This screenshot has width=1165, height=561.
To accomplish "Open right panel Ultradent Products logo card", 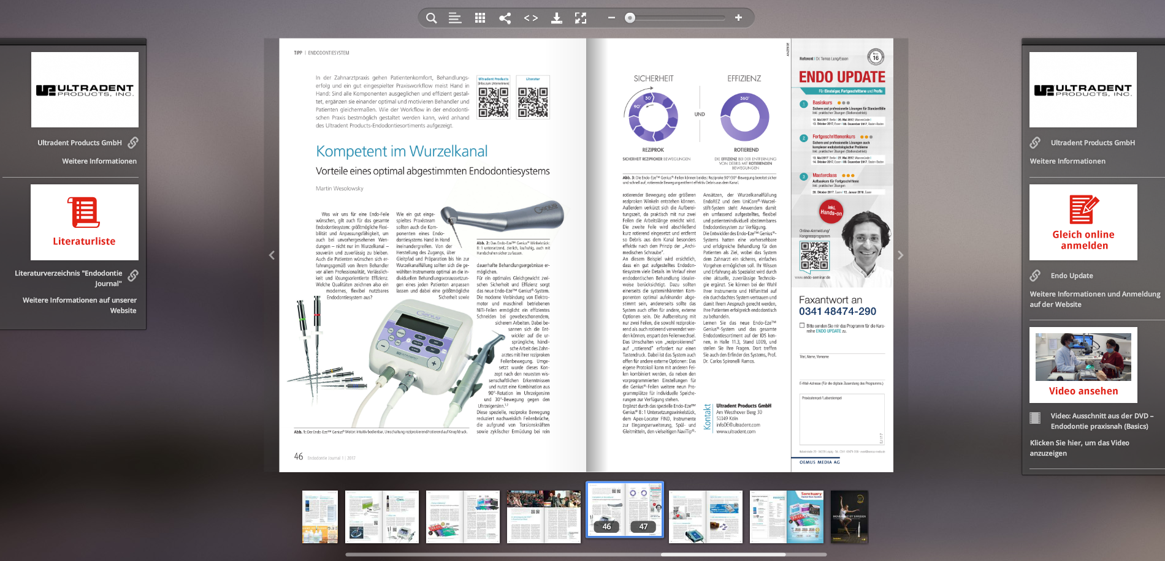I will coord(1083,89).
